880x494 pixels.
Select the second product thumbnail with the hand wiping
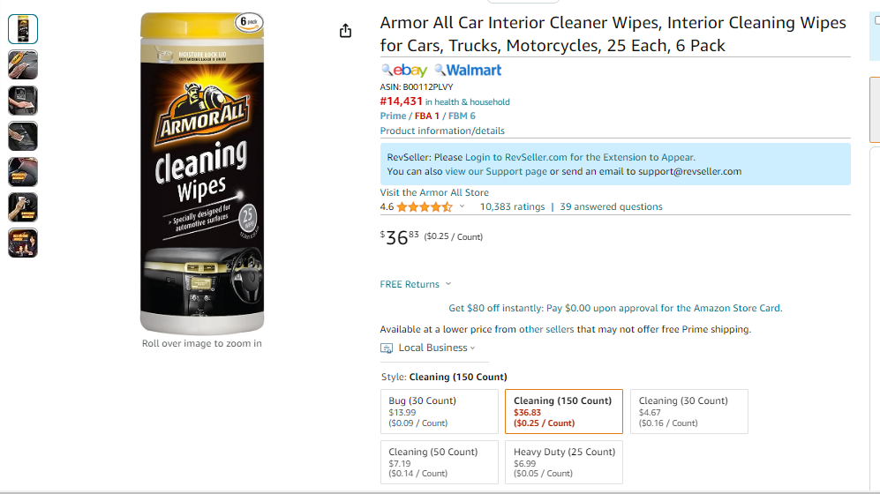(23, 64)
